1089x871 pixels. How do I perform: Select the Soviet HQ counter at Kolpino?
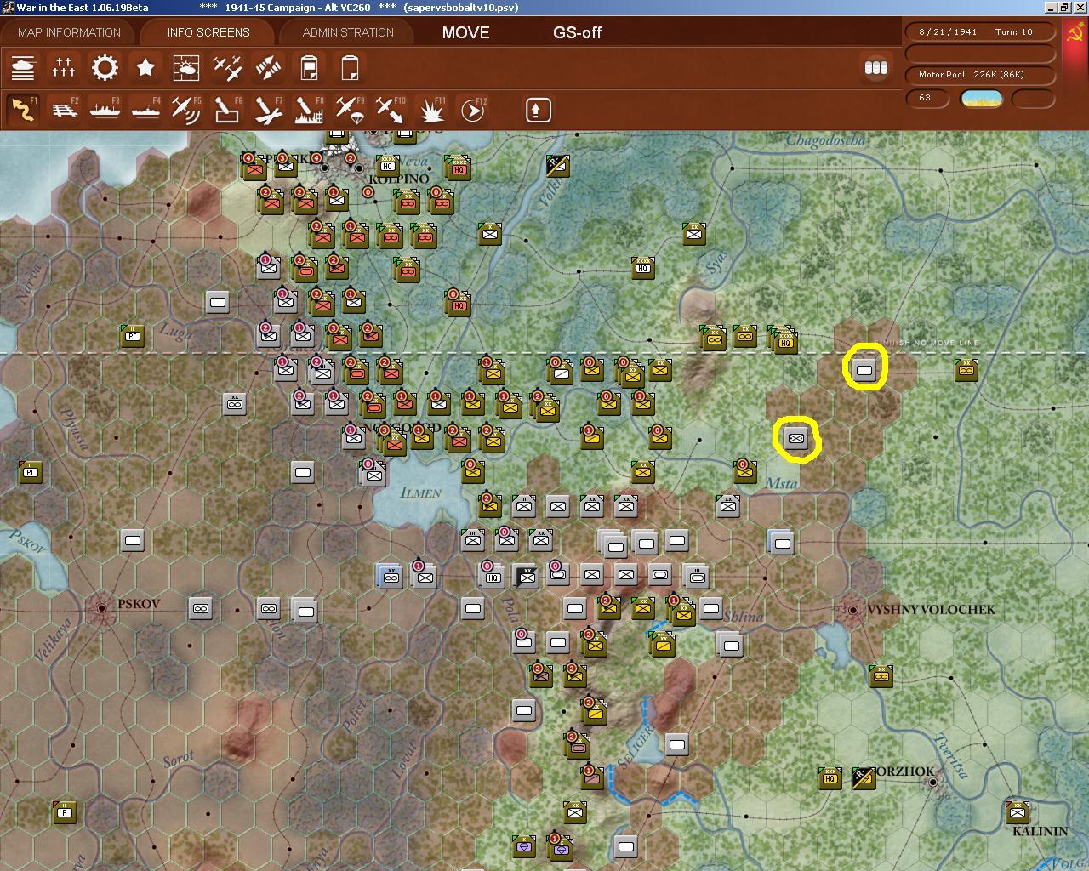click(x=388, y=165)
